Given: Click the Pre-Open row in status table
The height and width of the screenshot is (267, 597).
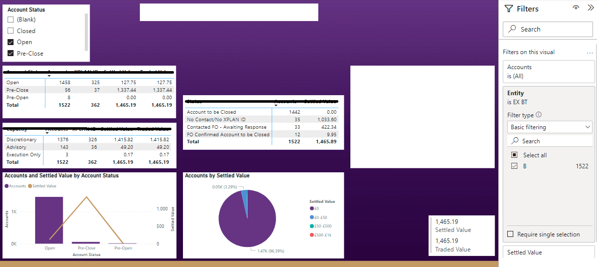Looking at the screenshot, I should coord(88,97).
